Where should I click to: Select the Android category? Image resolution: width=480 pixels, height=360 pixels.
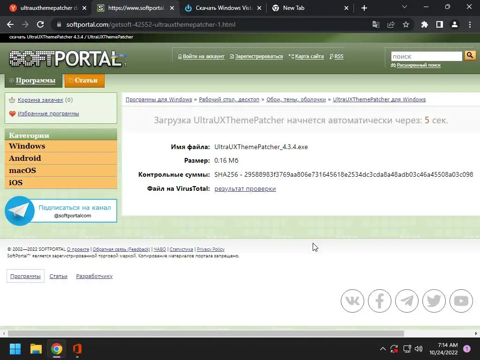point(61,158)
